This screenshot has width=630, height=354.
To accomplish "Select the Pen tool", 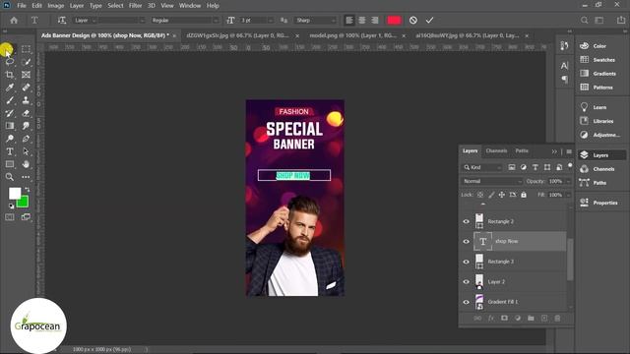I will pyautogui.click(x=27, y=139).
